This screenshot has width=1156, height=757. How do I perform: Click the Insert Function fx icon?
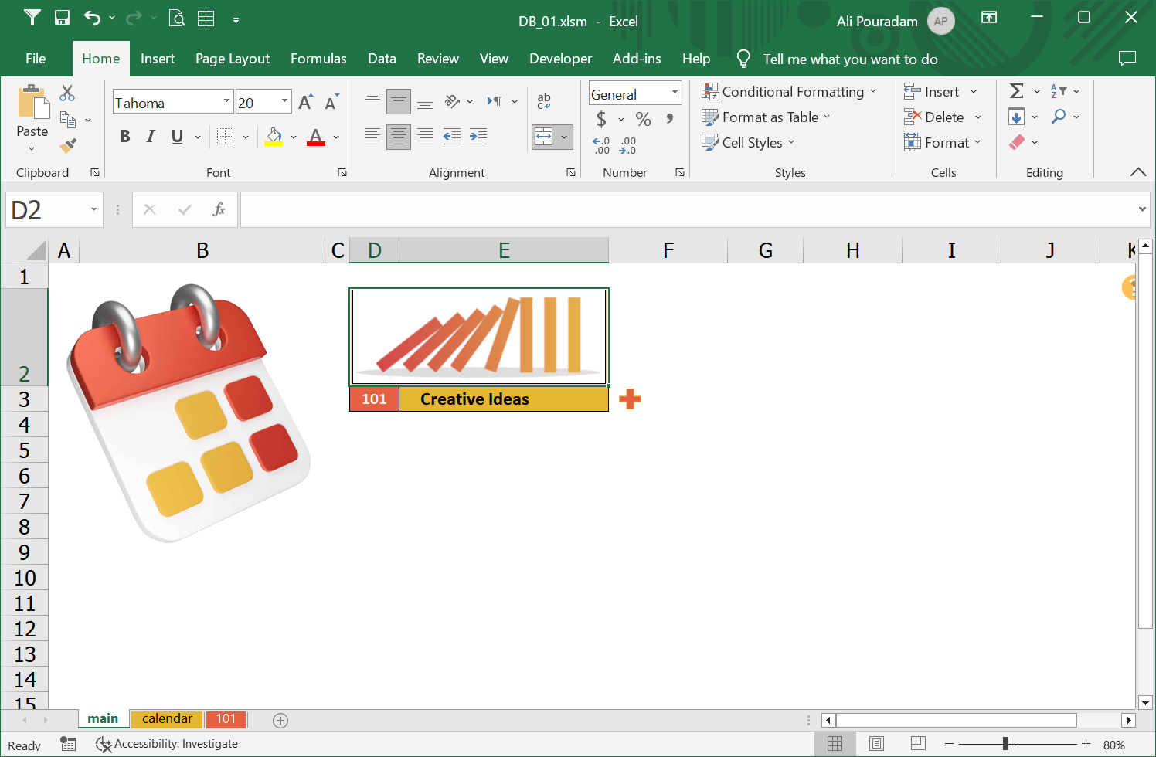tap(219, 209)
